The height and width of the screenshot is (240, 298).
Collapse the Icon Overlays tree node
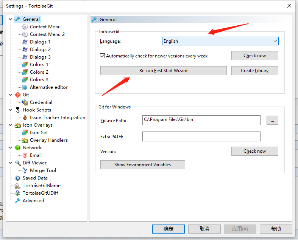(x=11, y=125)
